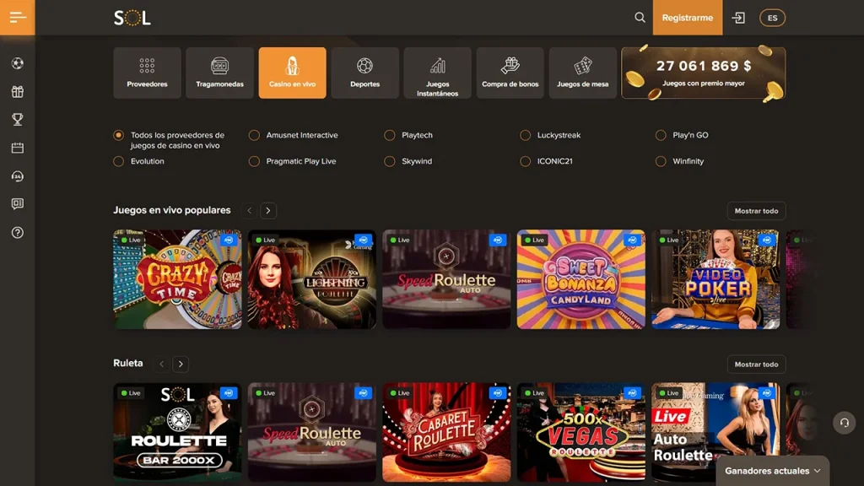Screen dimensions: 864x486
Task: Open the gift bonuses sidebar icon
Action: coord(18,91)
